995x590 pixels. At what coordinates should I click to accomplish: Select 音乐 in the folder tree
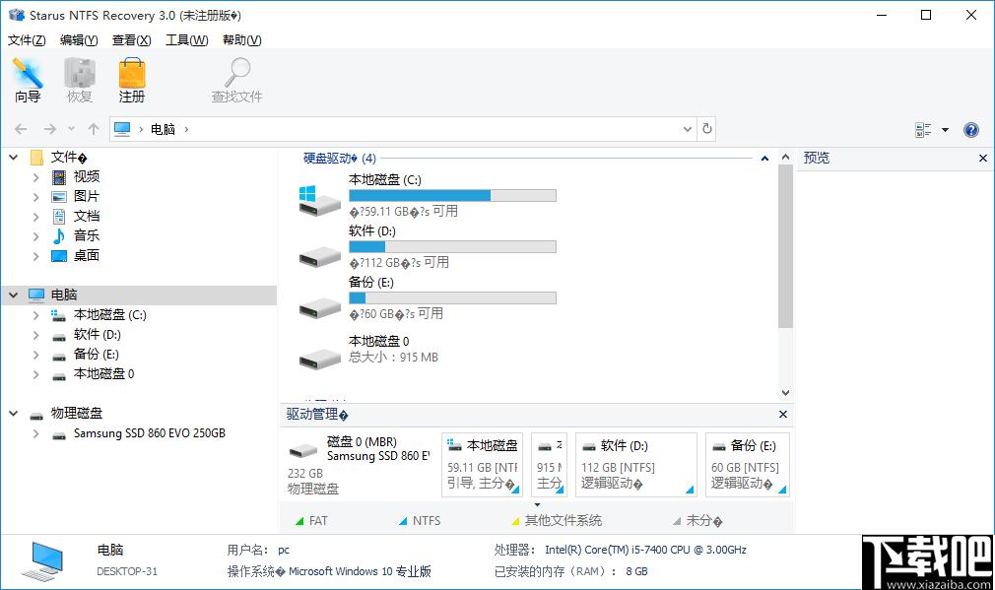tap(87, 235)
